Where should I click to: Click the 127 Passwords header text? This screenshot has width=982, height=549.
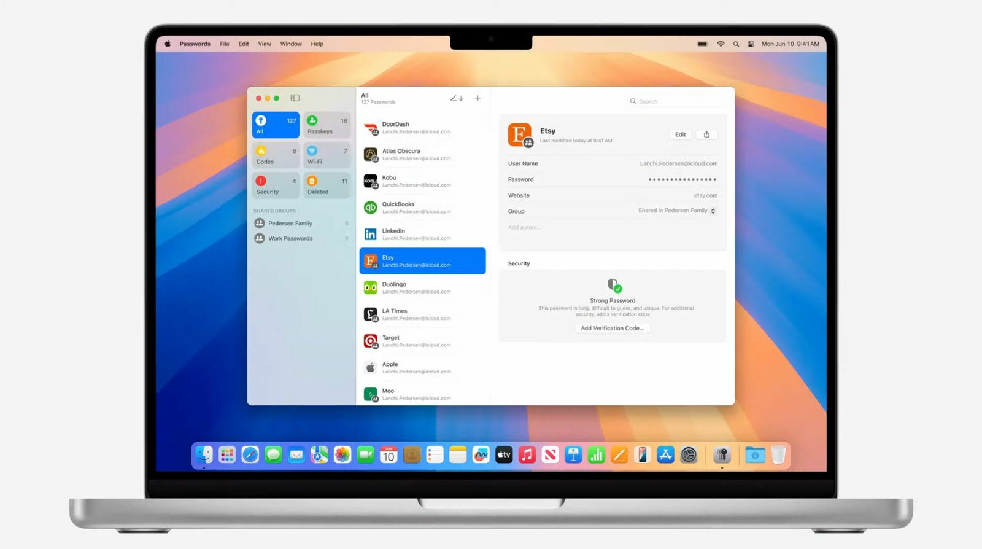click(378, 102)
